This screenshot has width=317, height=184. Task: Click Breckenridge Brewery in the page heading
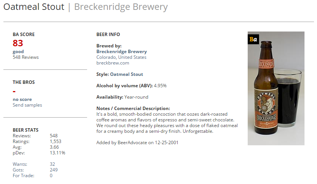121,7
